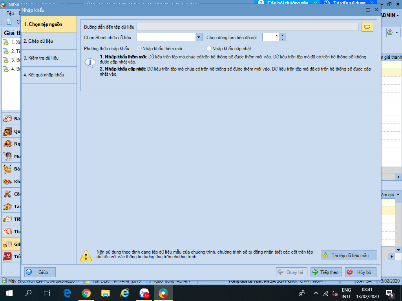Open the Bá sales module icon
The image size is (402, 301).
coord(8,169)
